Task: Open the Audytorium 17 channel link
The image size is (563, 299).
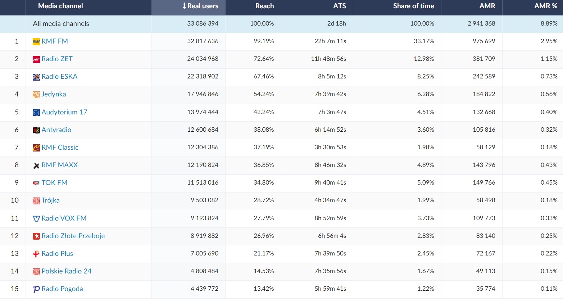Action: (x=64, y=112)
